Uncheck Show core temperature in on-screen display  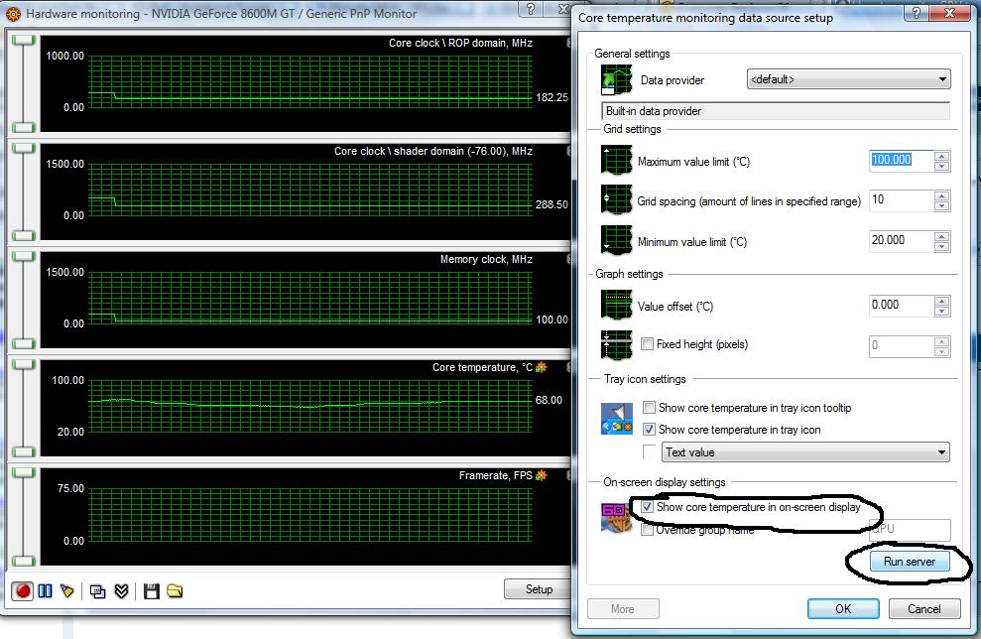click(648, 507)
